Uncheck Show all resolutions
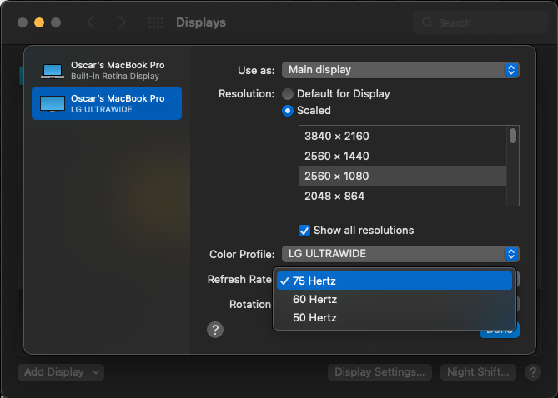Viewport: 558px width, 398px height. coord(304,230)
